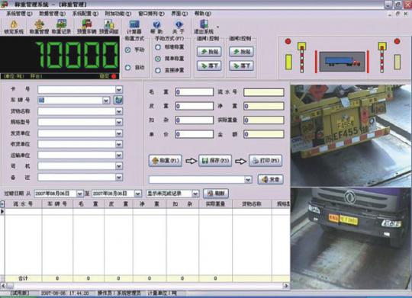Expand the 卡号 dropdown
This screenshot has height=298, width=412.
coord(119,89)
